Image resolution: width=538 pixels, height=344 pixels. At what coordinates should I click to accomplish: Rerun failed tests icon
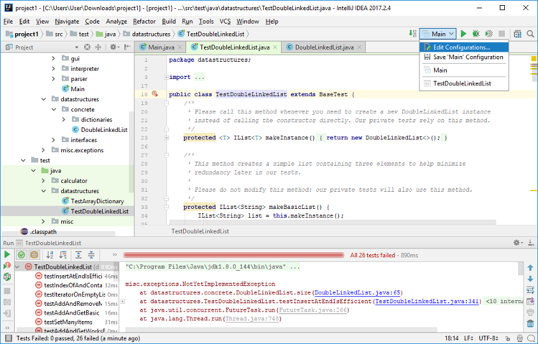point(7,266)
